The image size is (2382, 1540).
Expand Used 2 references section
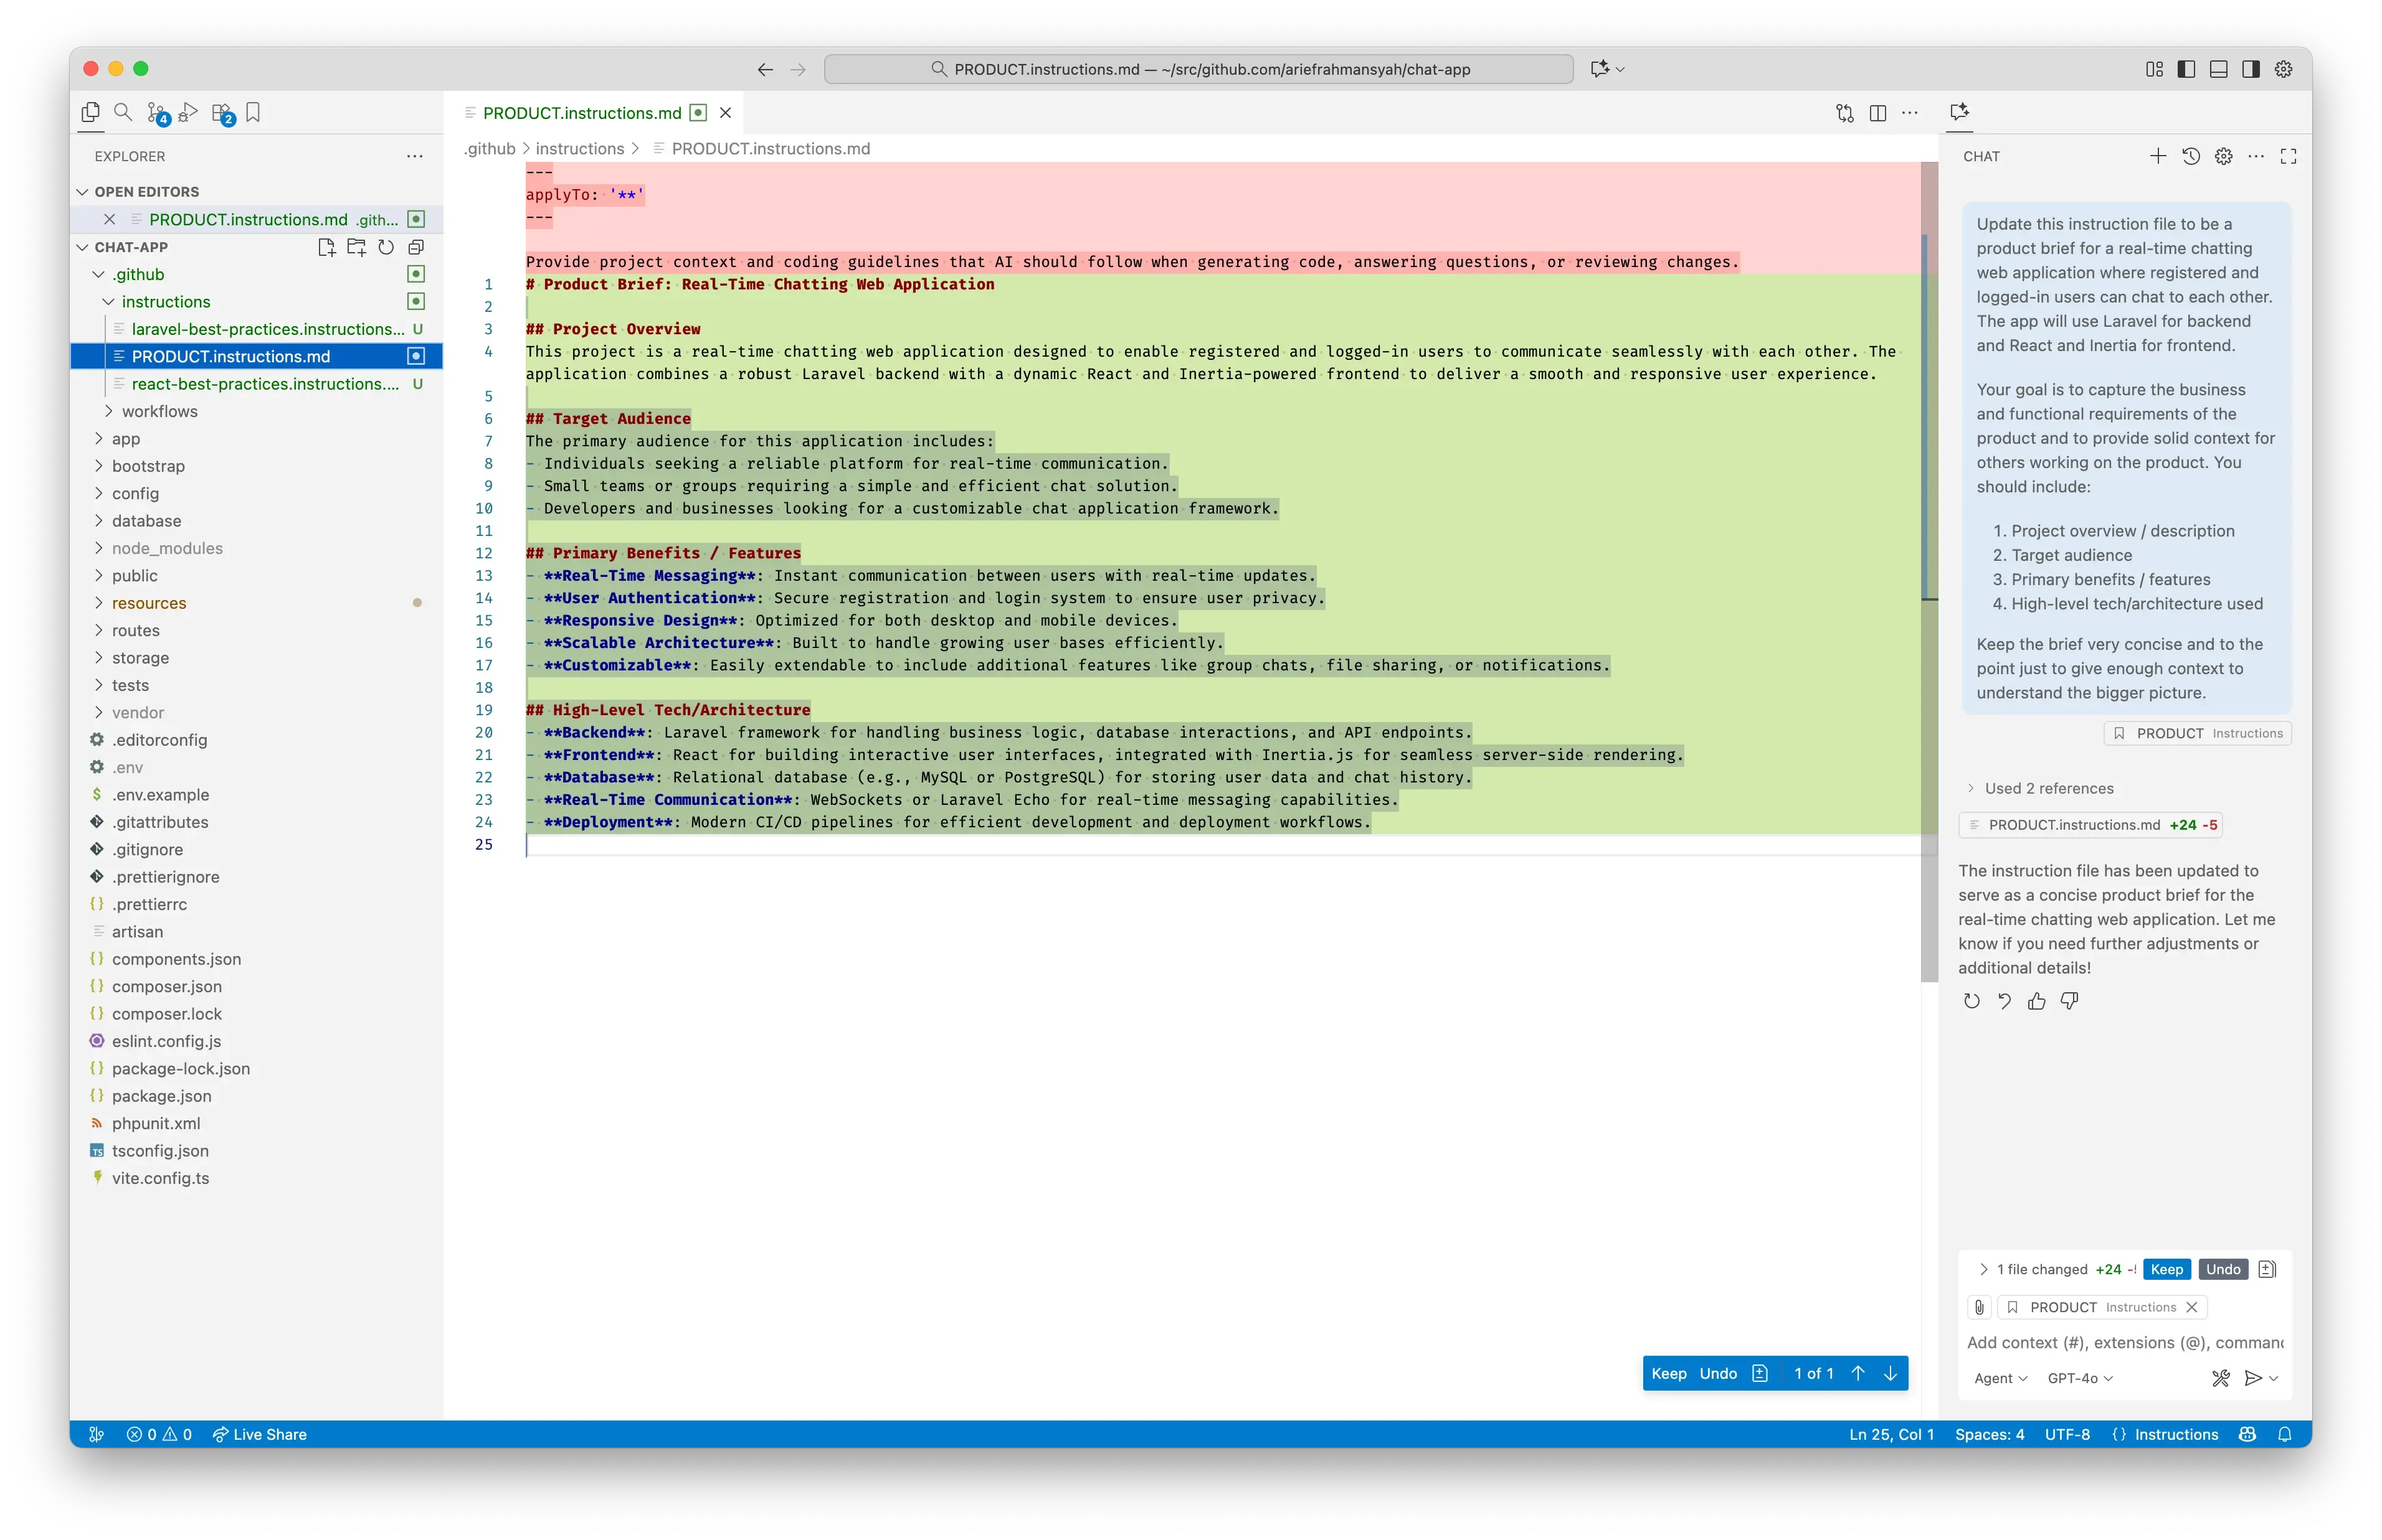(x=2048, y=788)
